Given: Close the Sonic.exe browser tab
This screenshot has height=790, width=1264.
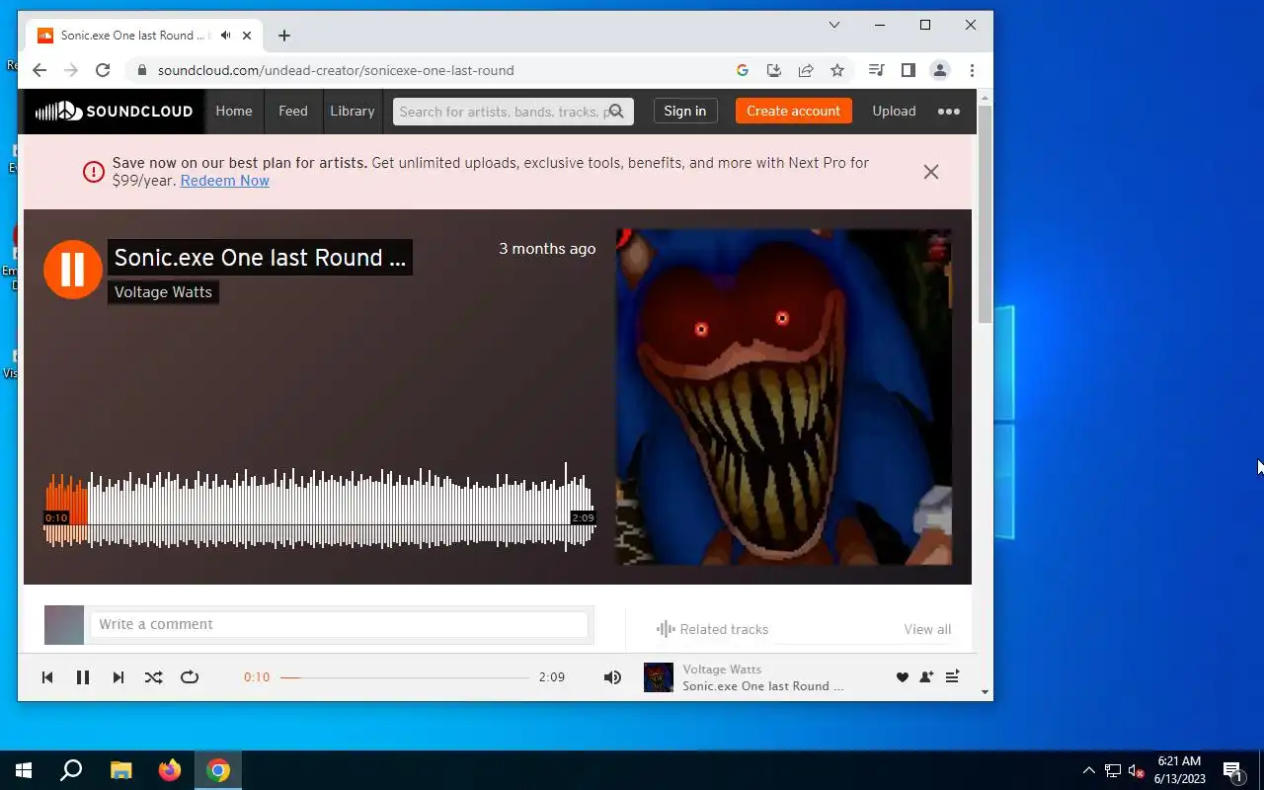Looking at the screenshot, I should click(x=247, y=36).
